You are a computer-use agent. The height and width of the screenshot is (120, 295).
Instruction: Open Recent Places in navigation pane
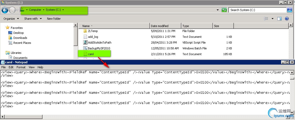(22, 43)
